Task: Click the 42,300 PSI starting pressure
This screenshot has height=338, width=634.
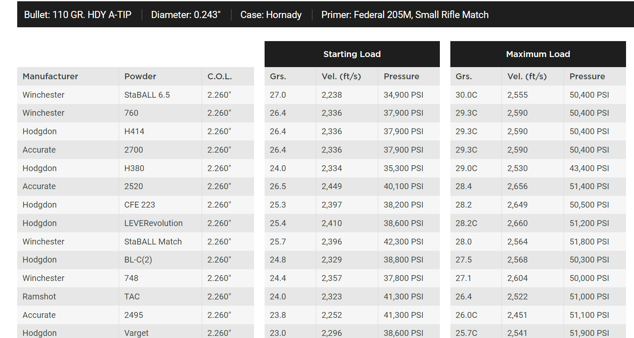Action: (x=403, y=242)
